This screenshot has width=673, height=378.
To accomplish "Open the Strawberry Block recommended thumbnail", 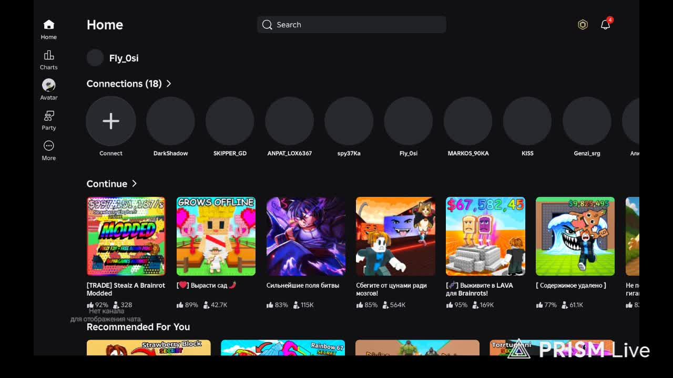I will tap(149, 348).
